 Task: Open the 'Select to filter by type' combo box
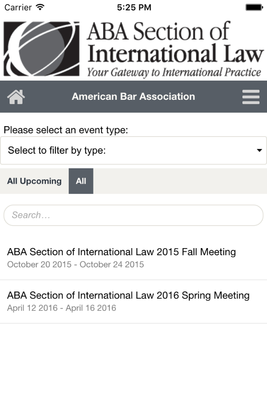pyautogui.click(x=133, y=150)
